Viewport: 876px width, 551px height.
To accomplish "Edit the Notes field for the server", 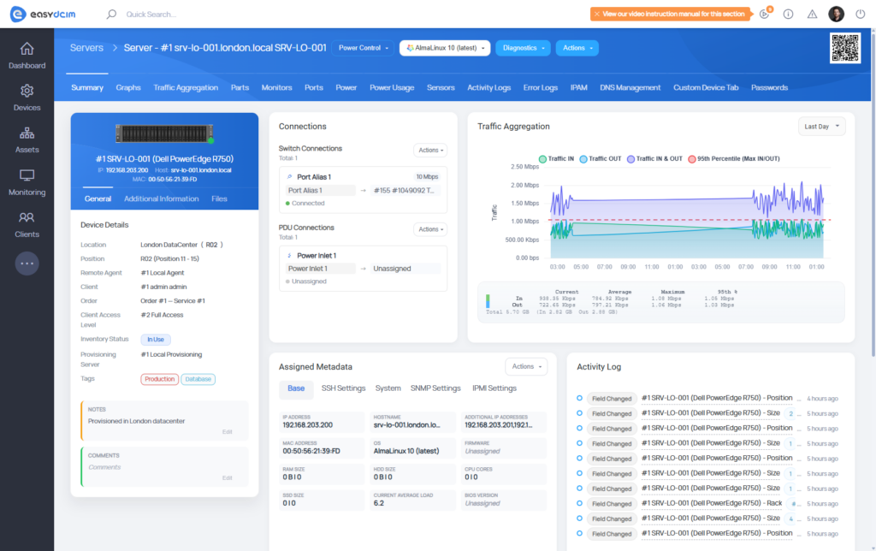I will pos(227,432).
